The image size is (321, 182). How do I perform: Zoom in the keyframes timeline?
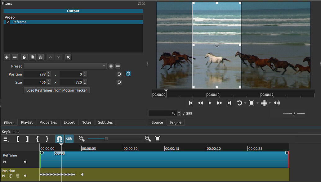tap(148, 139)
